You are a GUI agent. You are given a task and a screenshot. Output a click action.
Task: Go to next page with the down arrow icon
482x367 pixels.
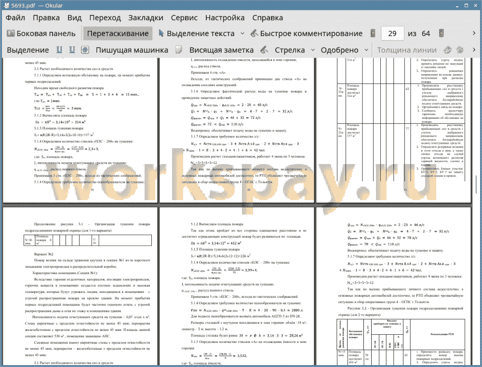(442, 34)
